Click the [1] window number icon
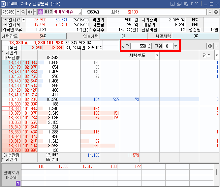The width and height of the screenshot is (220, 187). 3,4
